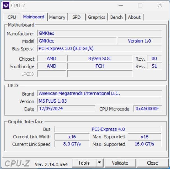Click the Close button at bottom
The width and height of the screenshot is (170, 169).
tap(152, 163)
